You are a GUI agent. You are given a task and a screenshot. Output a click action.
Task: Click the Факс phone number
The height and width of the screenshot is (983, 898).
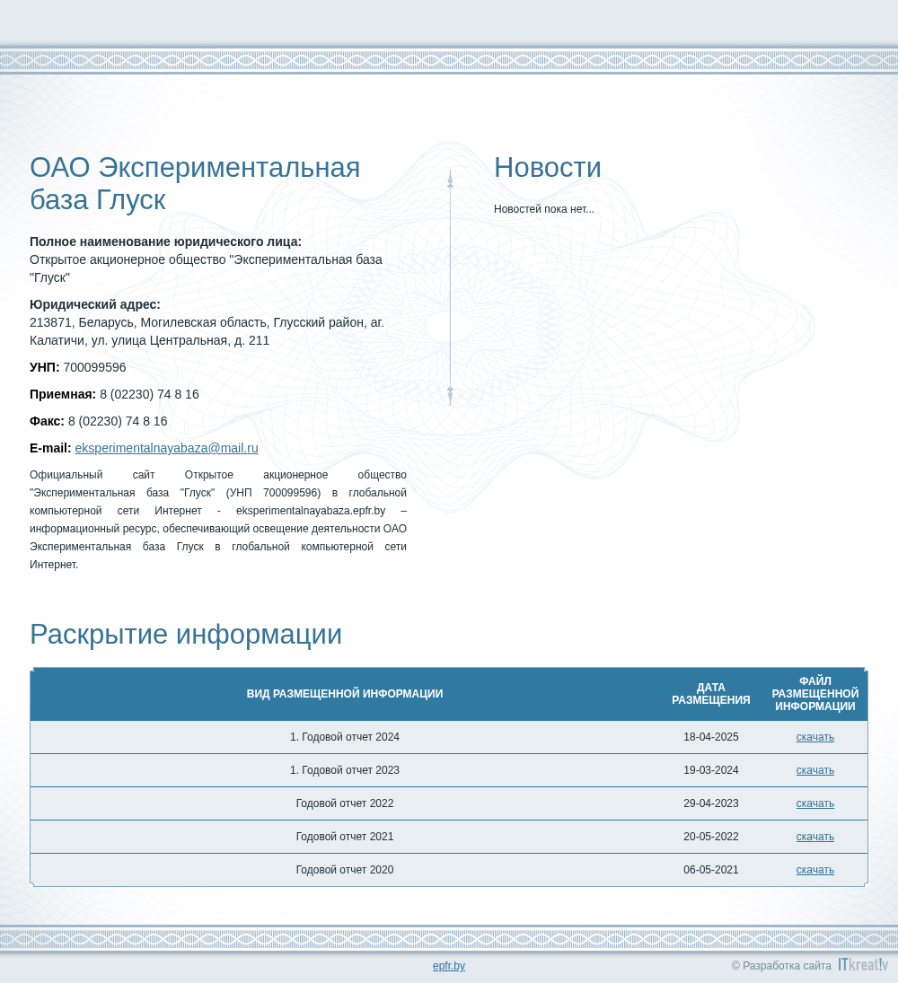click(118, 421)
